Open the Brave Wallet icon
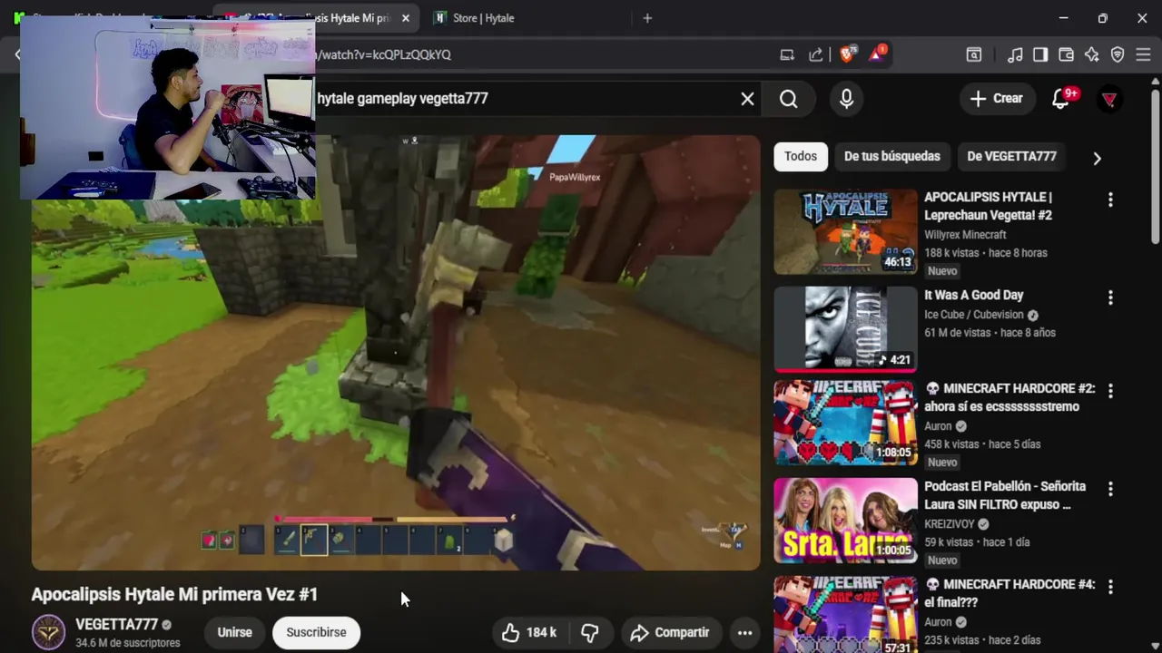 pos(1066,54)
